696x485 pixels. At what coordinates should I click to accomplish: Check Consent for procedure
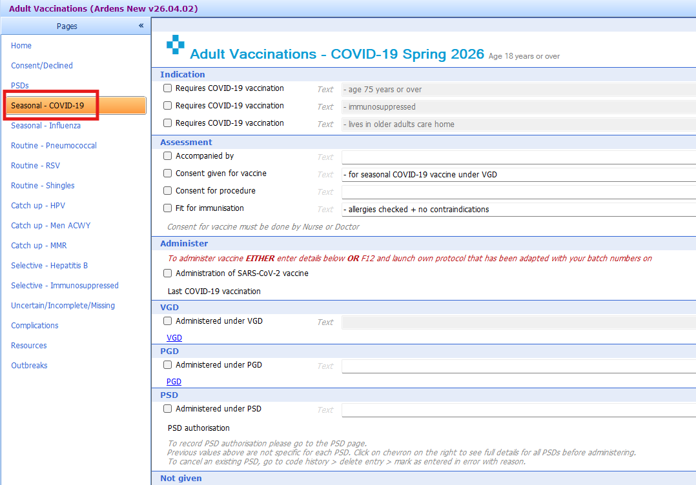point(167,191)
